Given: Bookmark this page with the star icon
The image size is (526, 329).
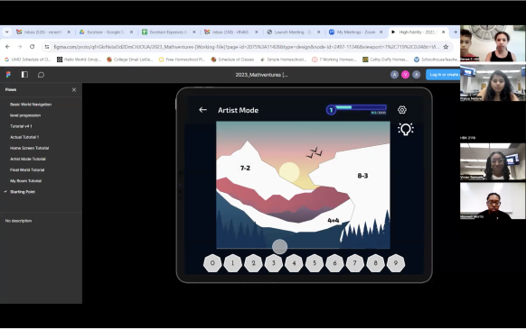Looking at the screenshot, I should click(446, 47).
